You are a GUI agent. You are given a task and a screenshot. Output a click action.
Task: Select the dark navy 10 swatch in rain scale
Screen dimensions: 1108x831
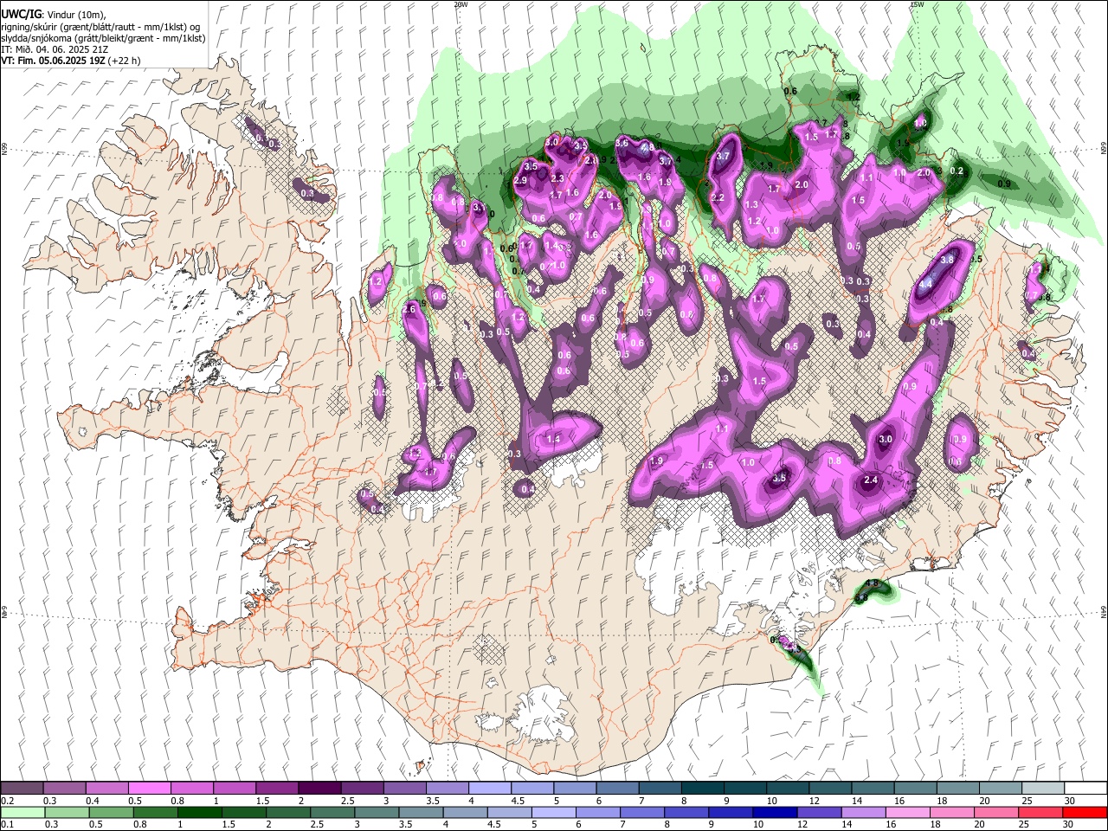(773, 812)
